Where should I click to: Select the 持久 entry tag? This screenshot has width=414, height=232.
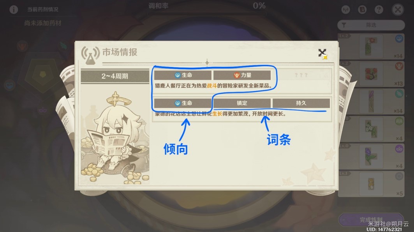pyautogui.click(x=301, y=103)
